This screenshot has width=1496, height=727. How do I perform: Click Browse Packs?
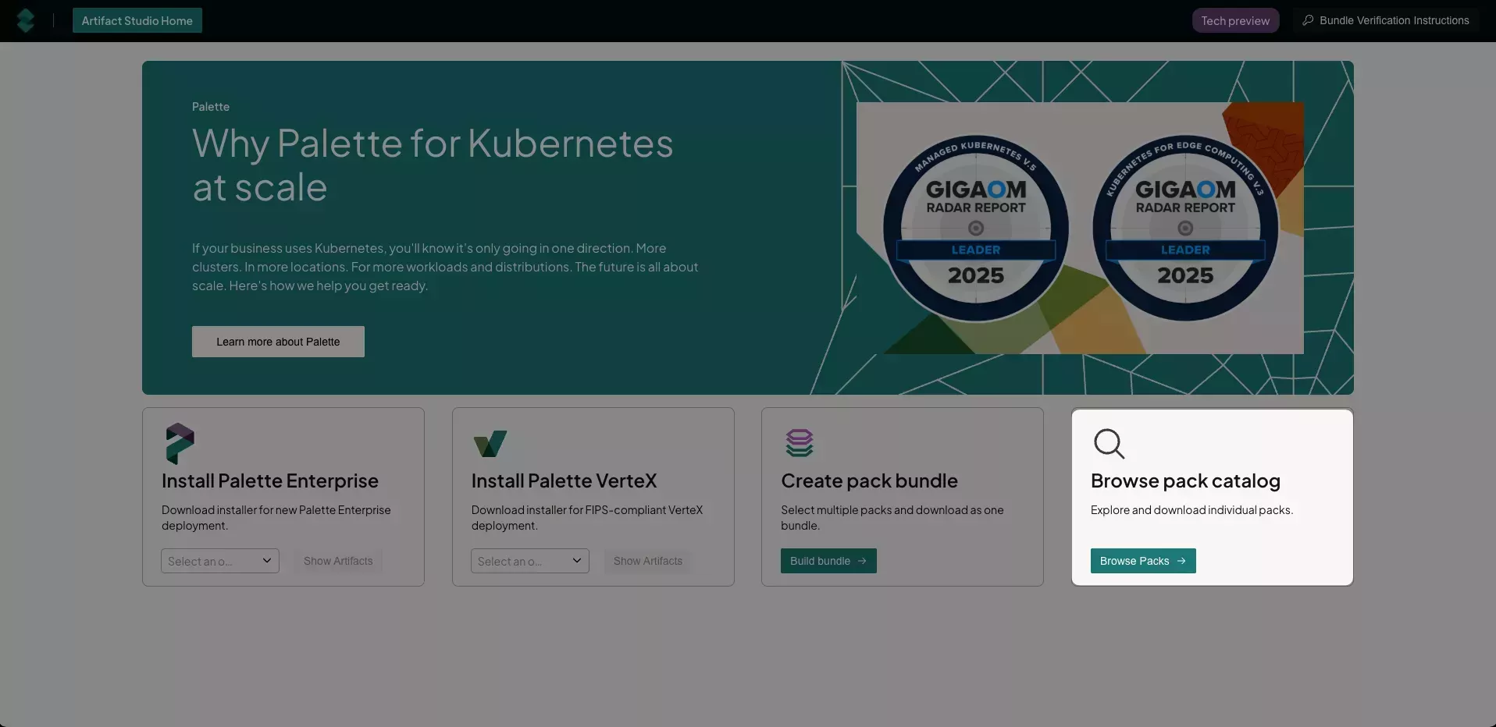coord(1142,560)
